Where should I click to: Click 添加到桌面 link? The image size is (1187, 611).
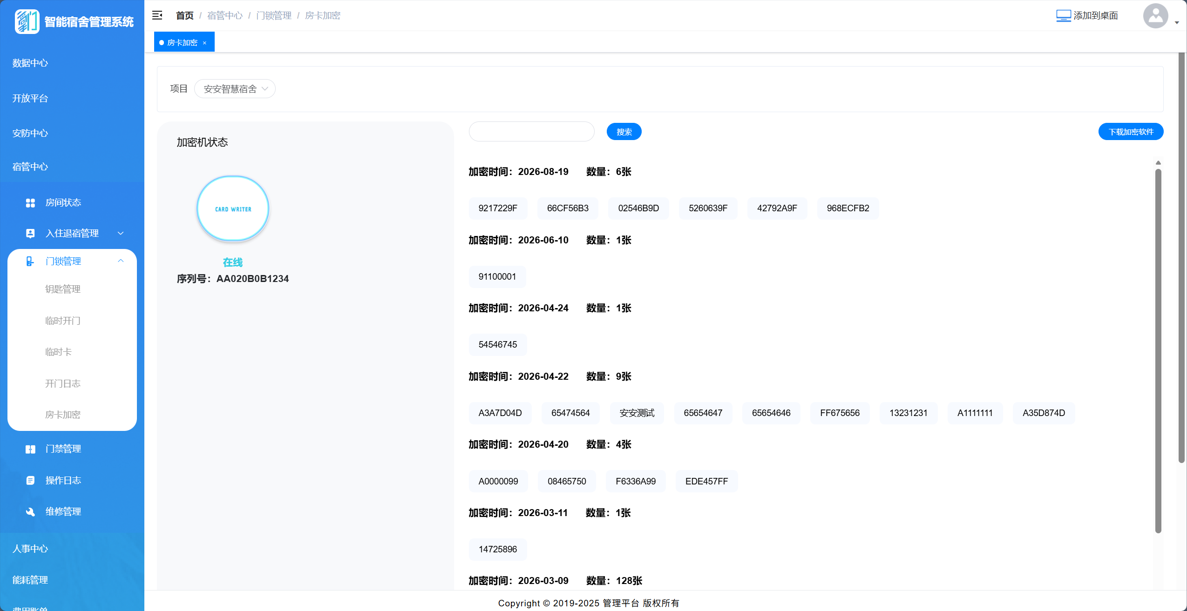tap(1096, 16)
